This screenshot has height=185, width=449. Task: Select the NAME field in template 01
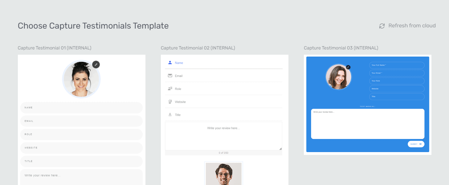click(81, 108)
